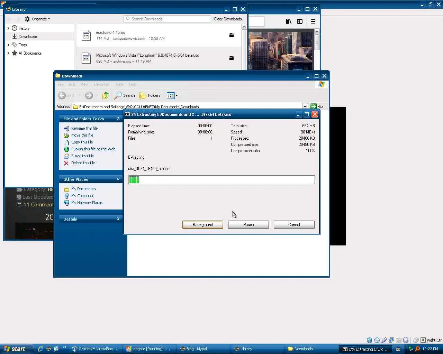Viewport: 443px width, 354px height.
Task: Open containing folder for Windows Vista Longhorn iso
Action: coord(232,58)
